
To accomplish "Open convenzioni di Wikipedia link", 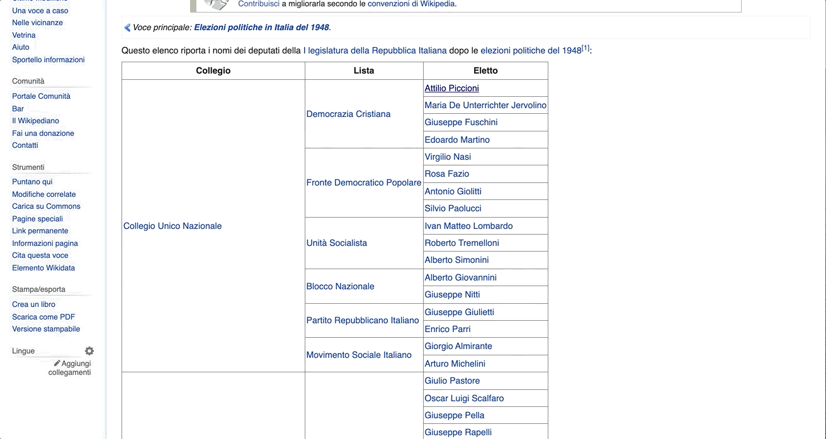I will point(410,4).
